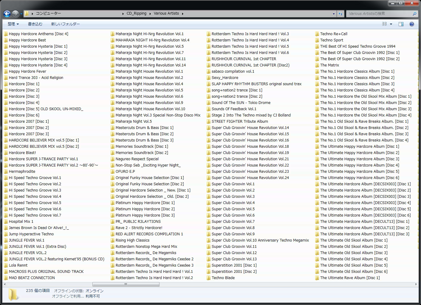Select folder icon of Hard Trance 303 - Acid Religion

click(x=6, y=78)
